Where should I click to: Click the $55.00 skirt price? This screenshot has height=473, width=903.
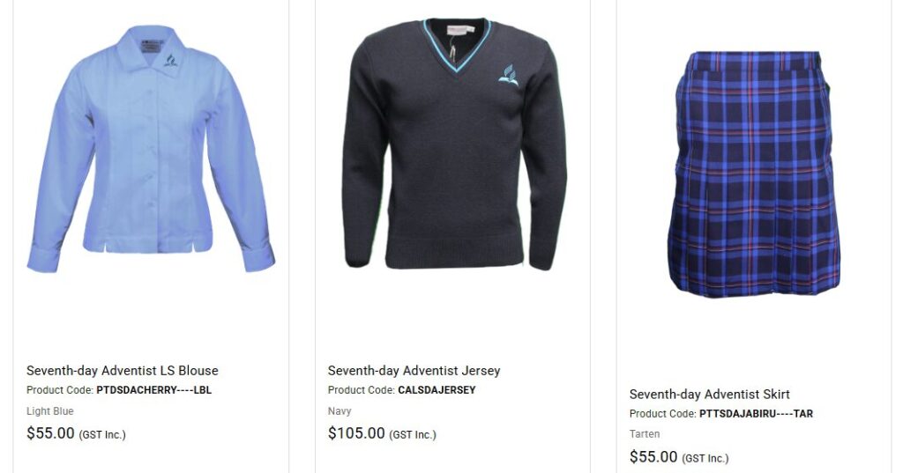click(x=653, y=457)
